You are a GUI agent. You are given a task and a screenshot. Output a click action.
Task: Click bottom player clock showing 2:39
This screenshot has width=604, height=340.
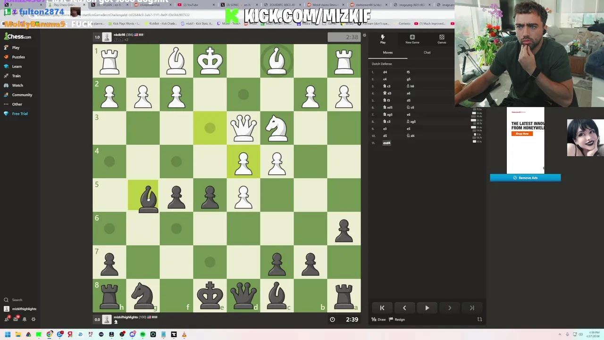(344, 320)
